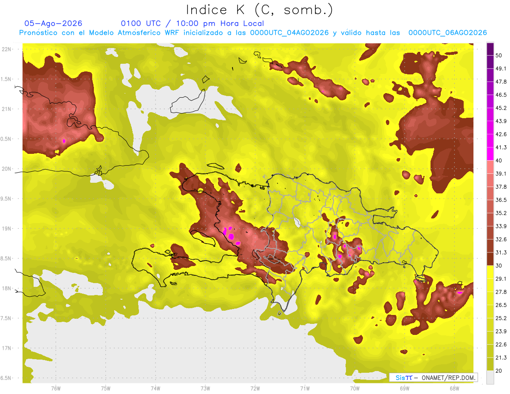Click the colorbar value '49.1'
This screenshot has height=394, width=510.
point(501,68)
